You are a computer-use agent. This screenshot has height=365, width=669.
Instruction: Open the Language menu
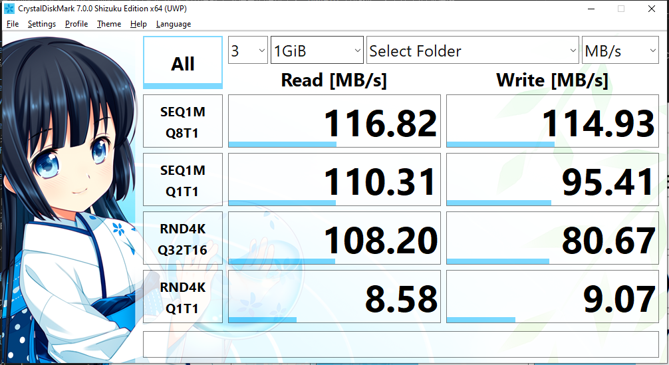coord(174,24)
